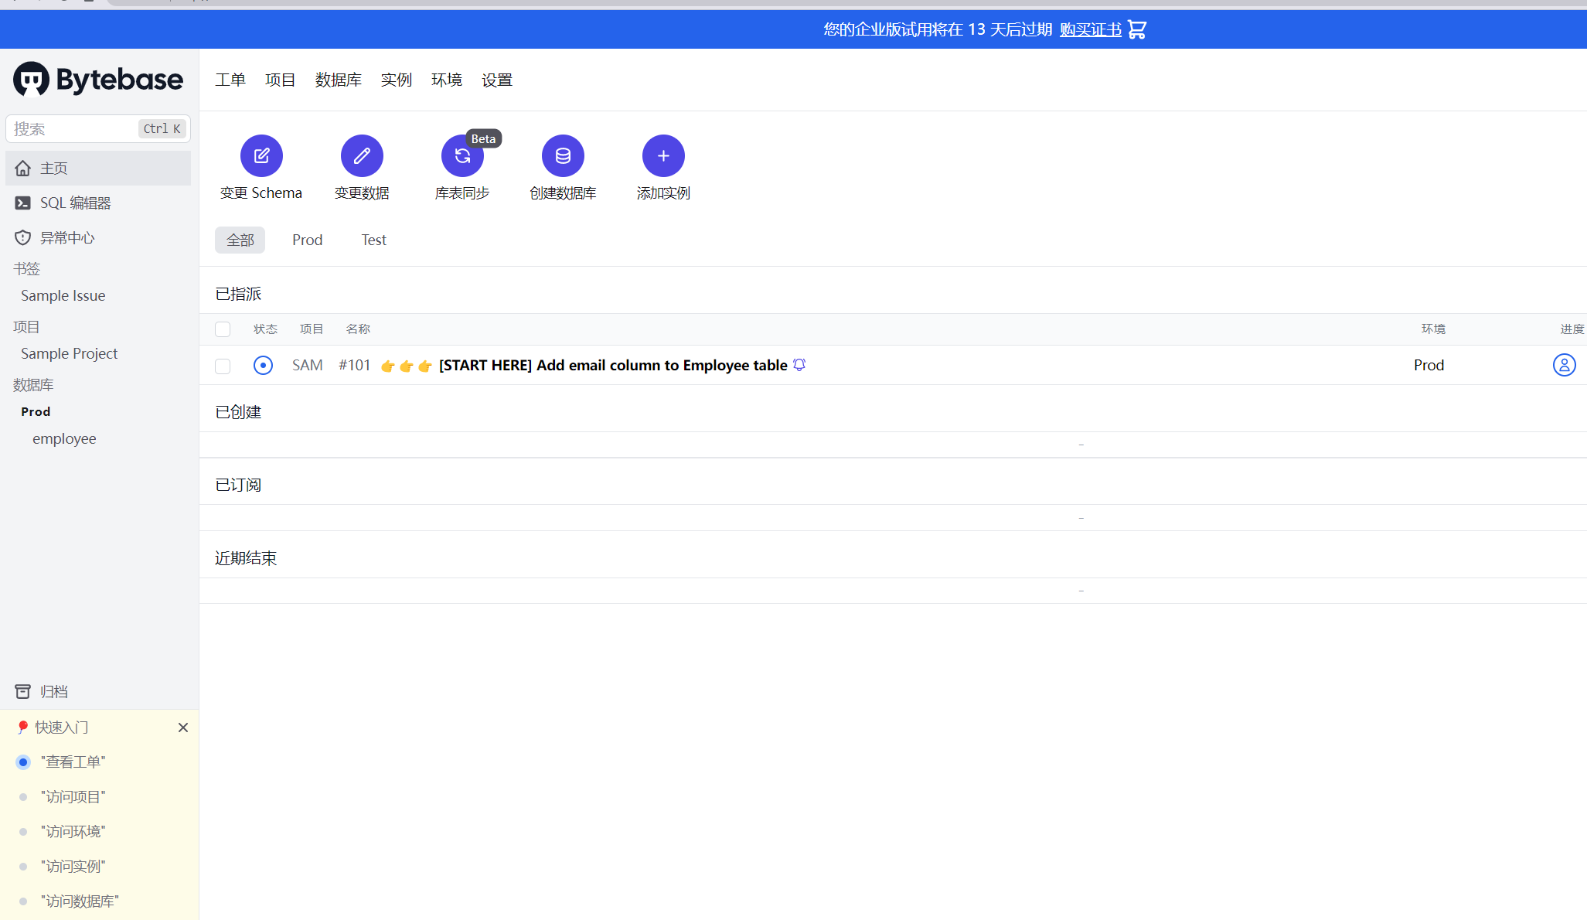Click the 状态 column header

coord(265,329)
